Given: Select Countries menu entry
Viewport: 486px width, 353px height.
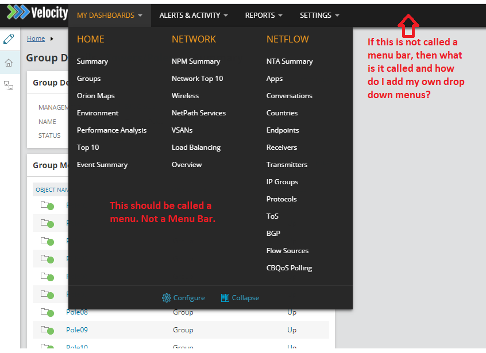Looking at the screenshot, I should (282, 113).
